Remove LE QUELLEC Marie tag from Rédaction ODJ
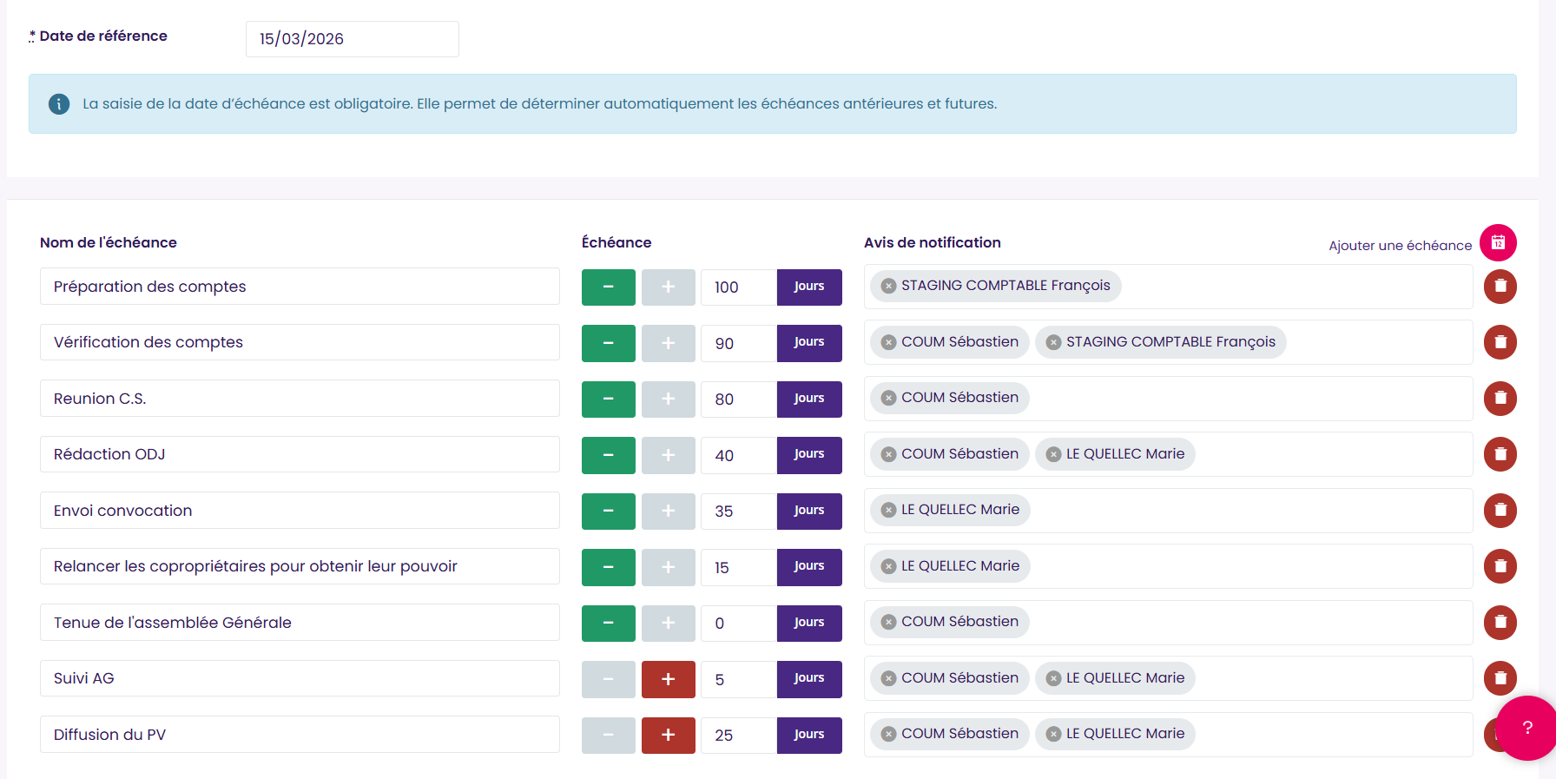 pos(1053,454)
